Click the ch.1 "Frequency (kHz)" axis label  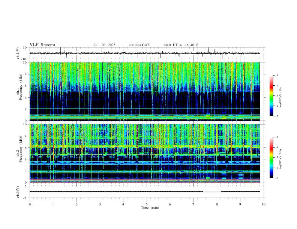(x=21, y=87)
